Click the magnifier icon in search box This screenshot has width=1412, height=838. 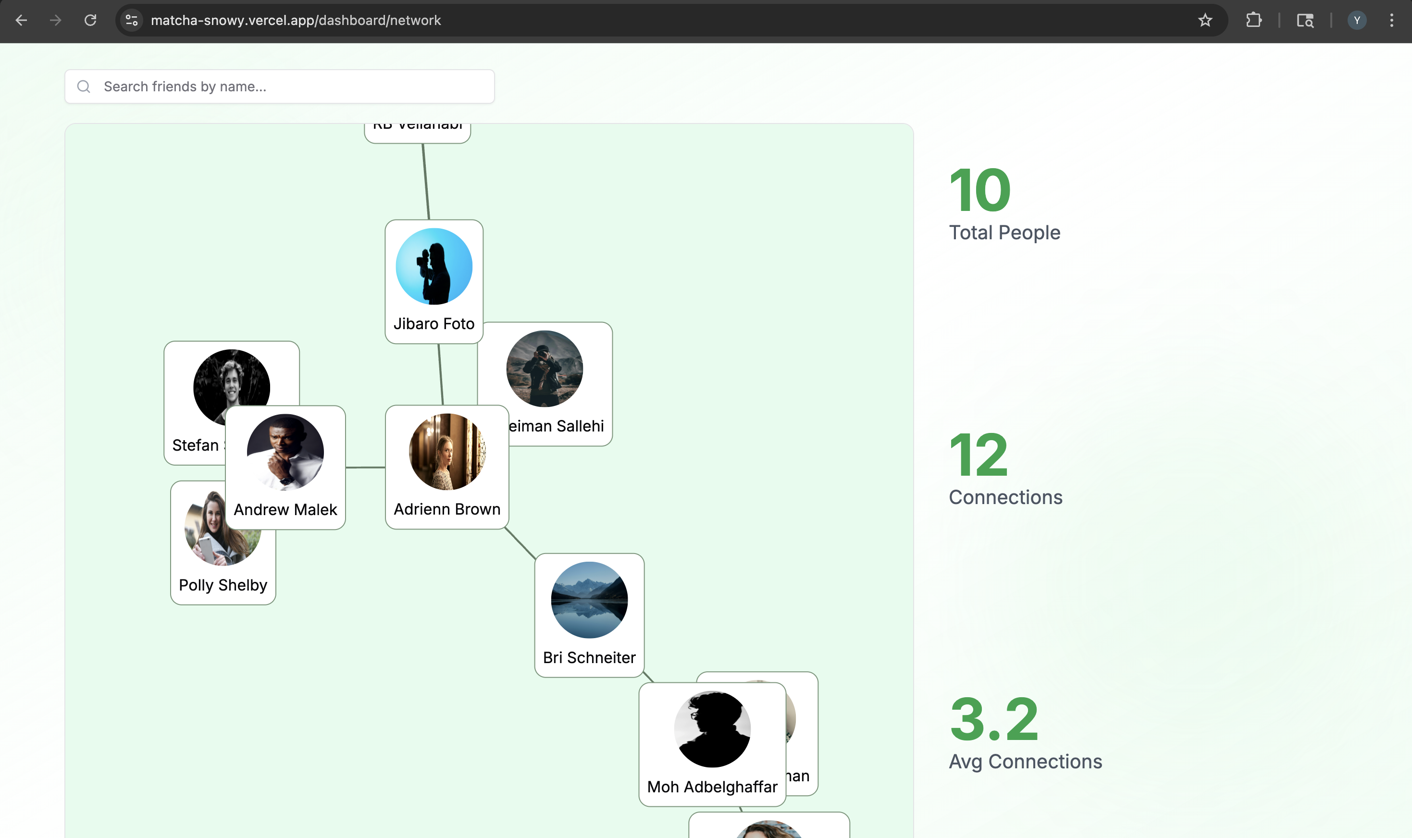click(84, 86)
